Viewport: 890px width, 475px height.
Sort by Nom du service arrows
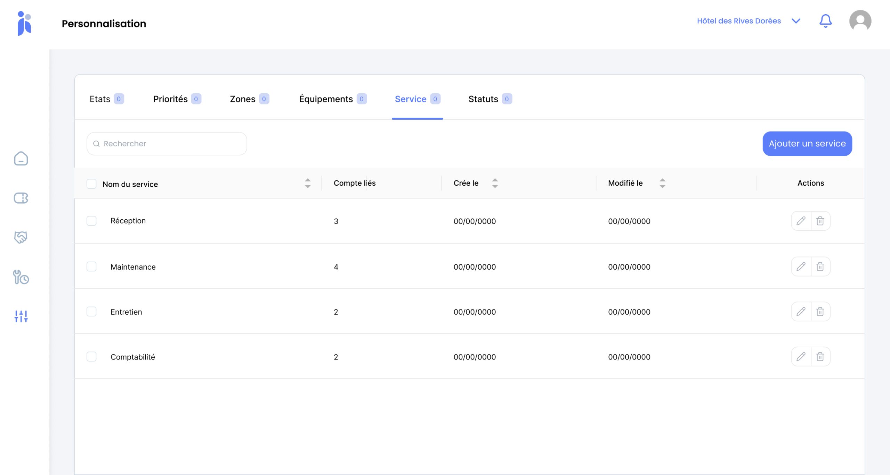coord(308,183)
